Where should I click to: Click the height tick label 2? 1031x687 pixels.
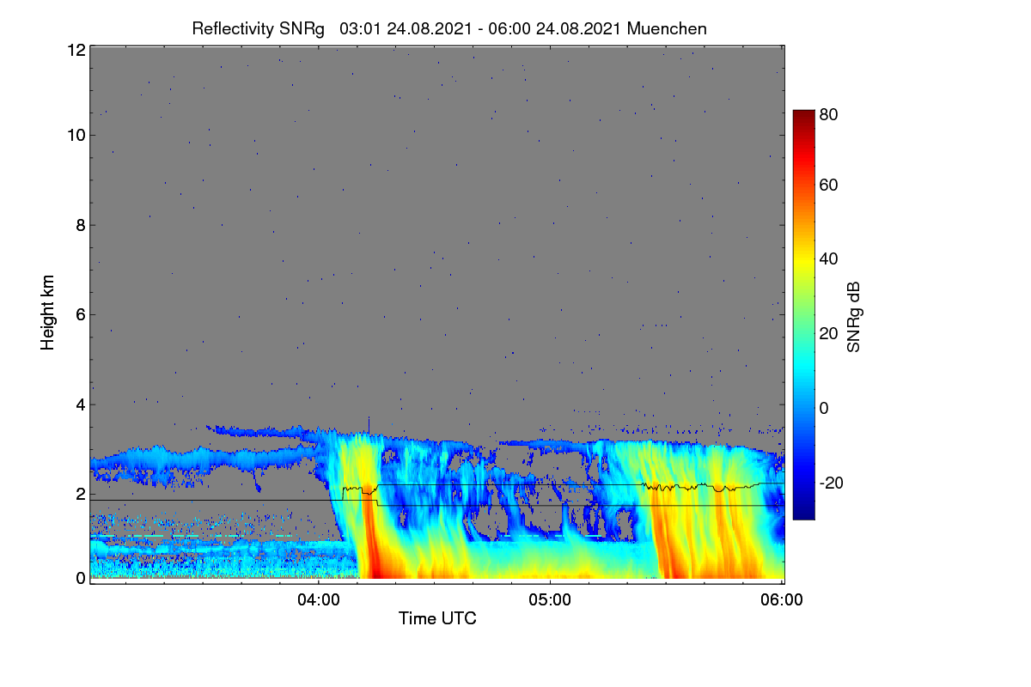point(81,494)
